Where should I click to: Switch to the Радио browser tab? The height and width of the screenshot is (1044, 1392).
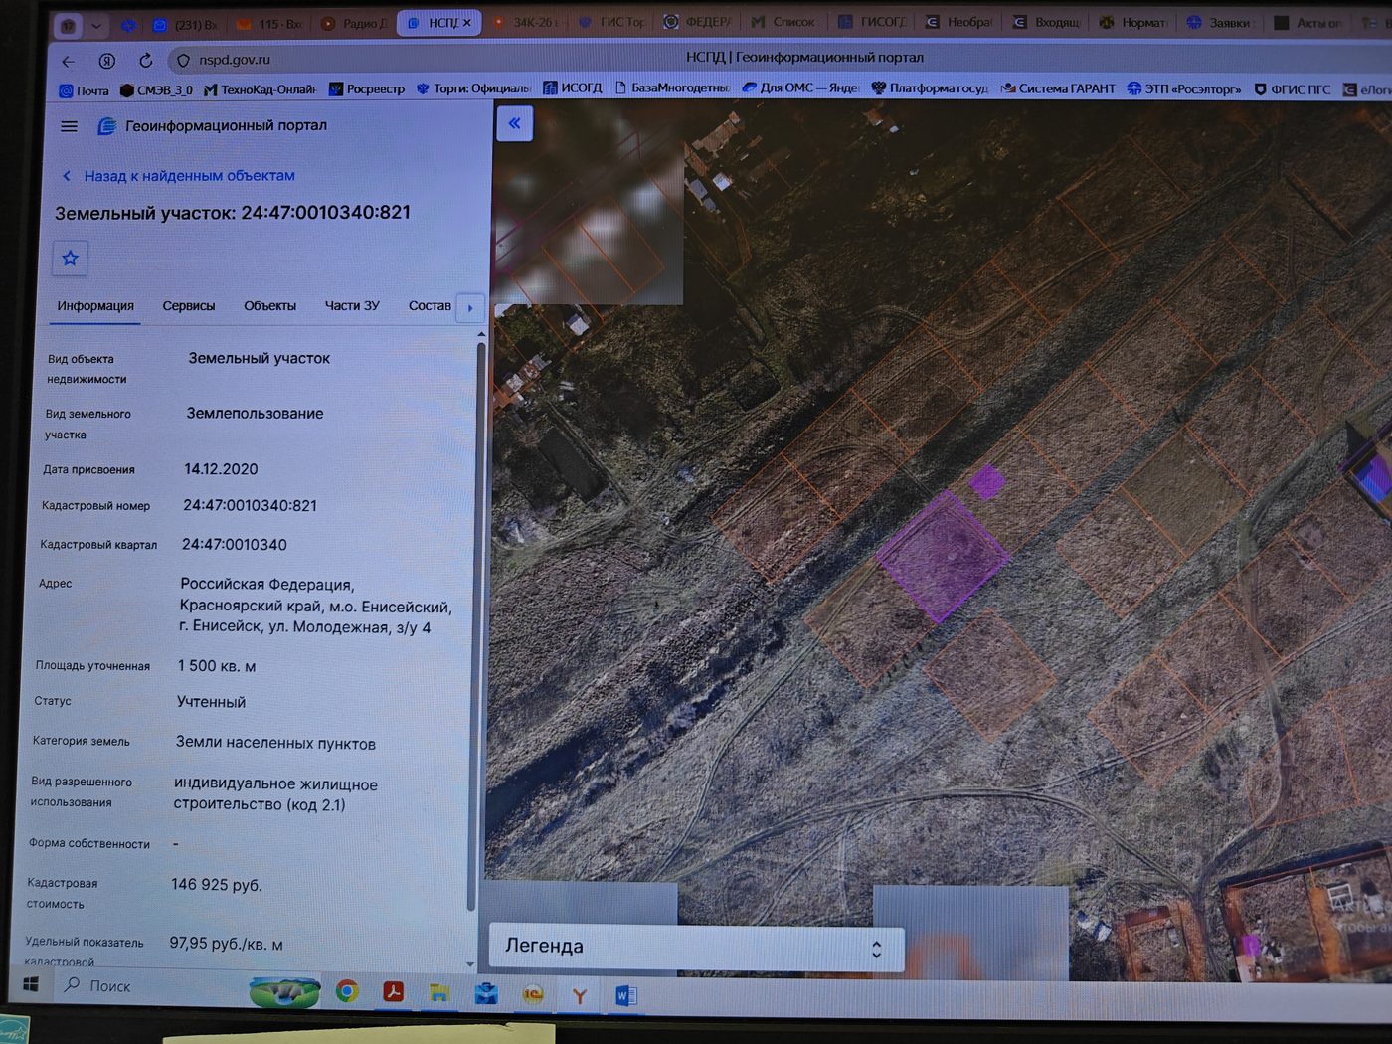[355, 23]
